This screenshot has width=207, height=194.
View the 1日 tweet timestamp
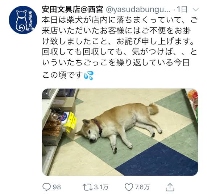tap(182, 9)
